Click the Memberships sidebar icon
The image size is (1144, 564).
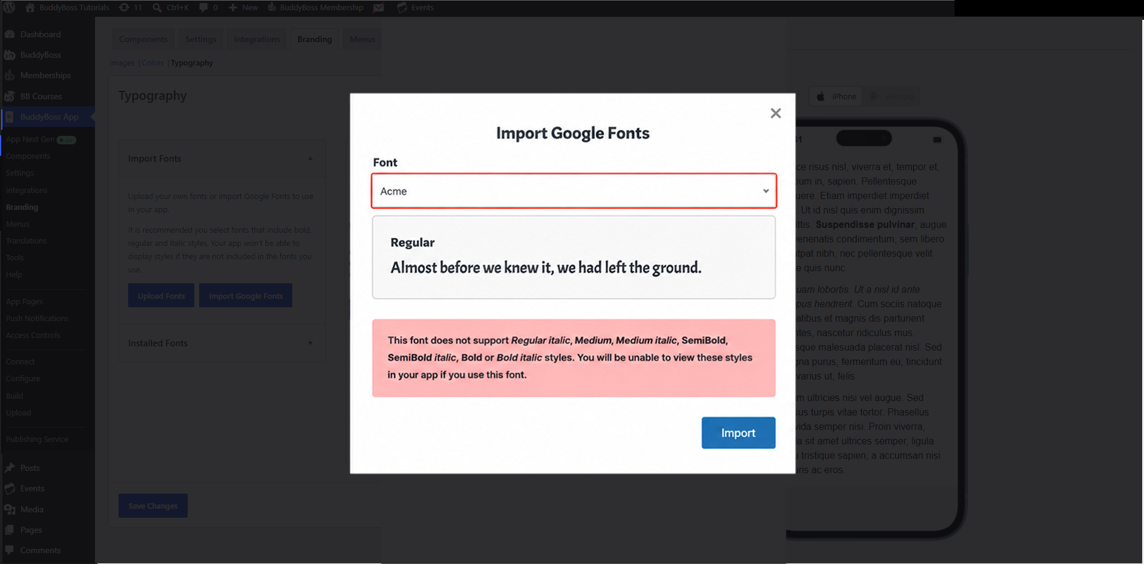tap(10, 76)
